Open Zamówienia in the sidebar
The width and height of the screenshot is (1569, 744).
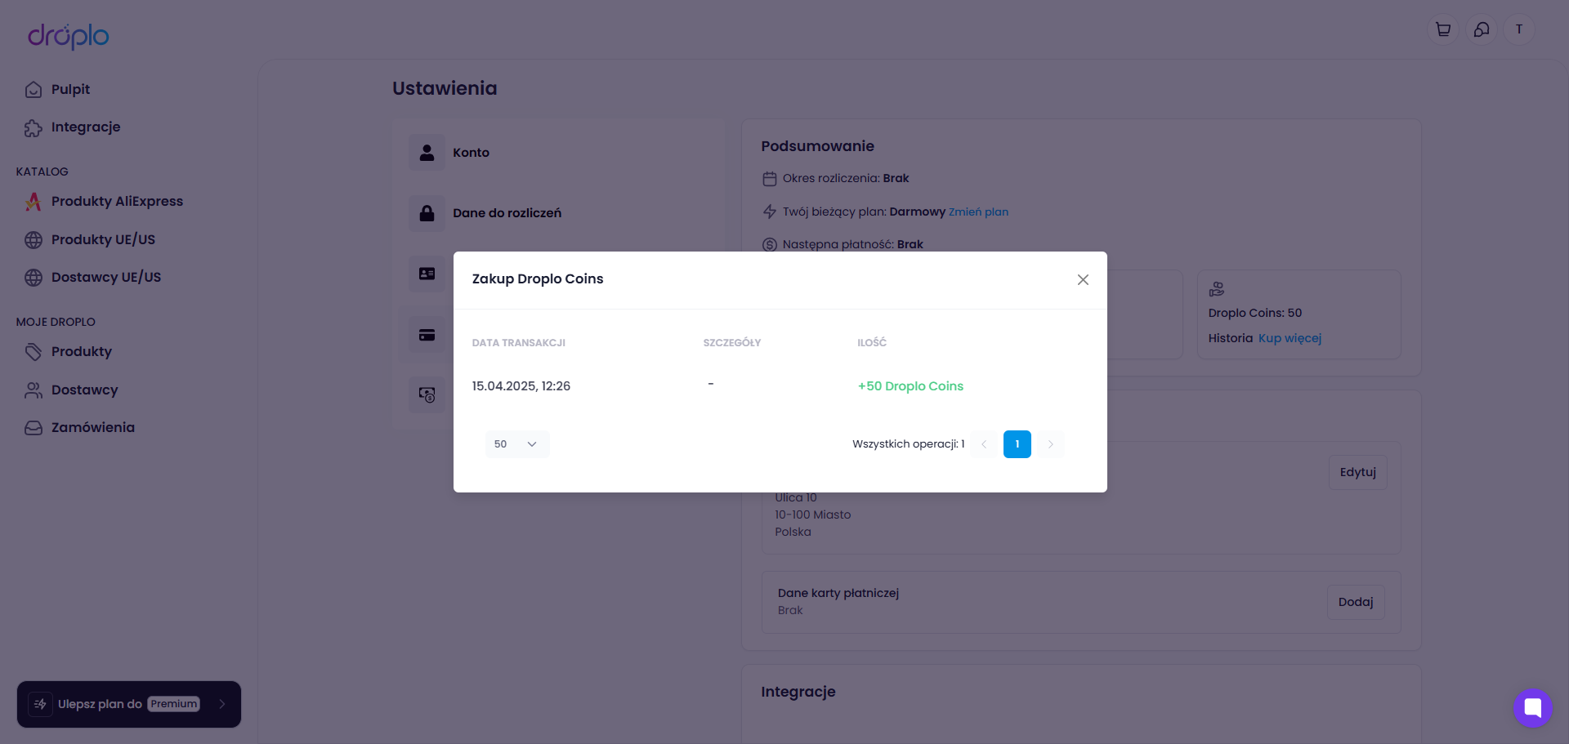93,428
